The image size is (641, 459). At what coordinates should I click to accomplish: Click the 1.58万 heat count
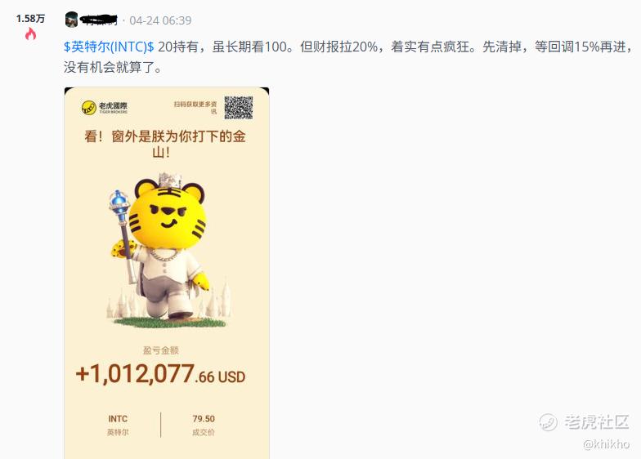click(x=31, y=18)
